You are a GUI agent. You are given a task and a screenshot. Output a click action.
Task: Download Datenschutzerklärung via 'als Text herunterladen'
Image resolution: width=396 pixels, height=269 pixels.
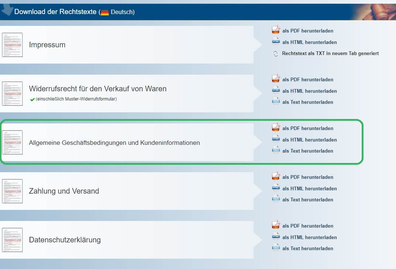coord(307,249)
